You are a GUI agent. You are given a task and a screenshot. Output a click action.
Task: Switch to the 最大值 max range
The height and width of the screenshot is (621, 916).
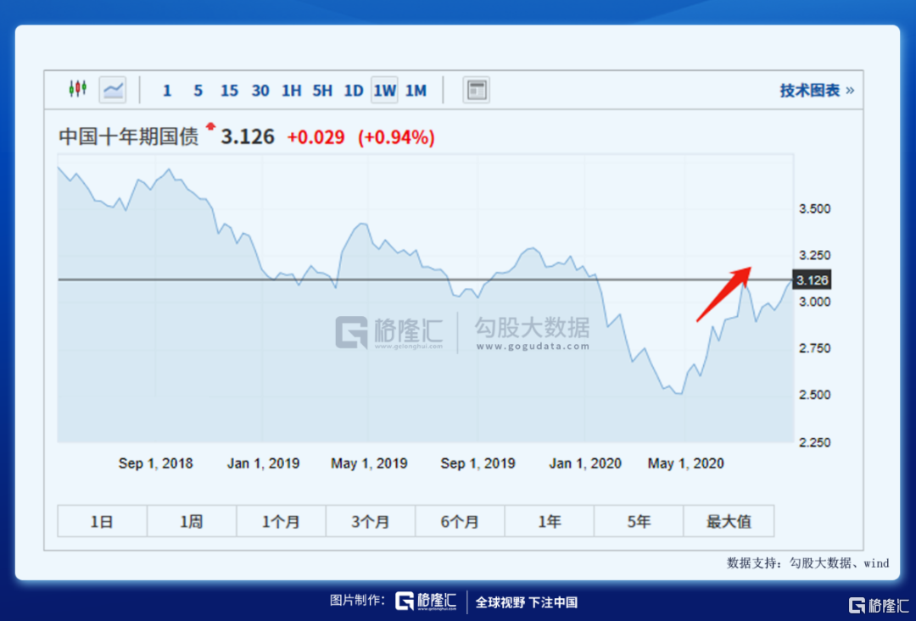pos(729,521)
